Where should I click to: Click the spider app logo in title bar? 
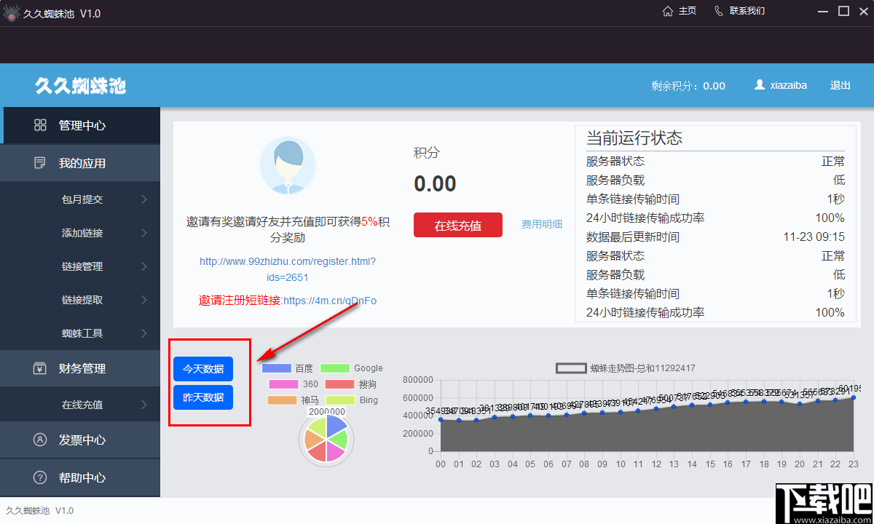pyautogui.click(x=11, y=12)
